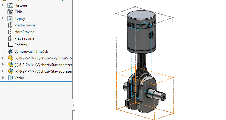The height and width of the screenshot is (120, 226).
Task: Expand the 8-2-2<1> component
Action: (3, 64)
